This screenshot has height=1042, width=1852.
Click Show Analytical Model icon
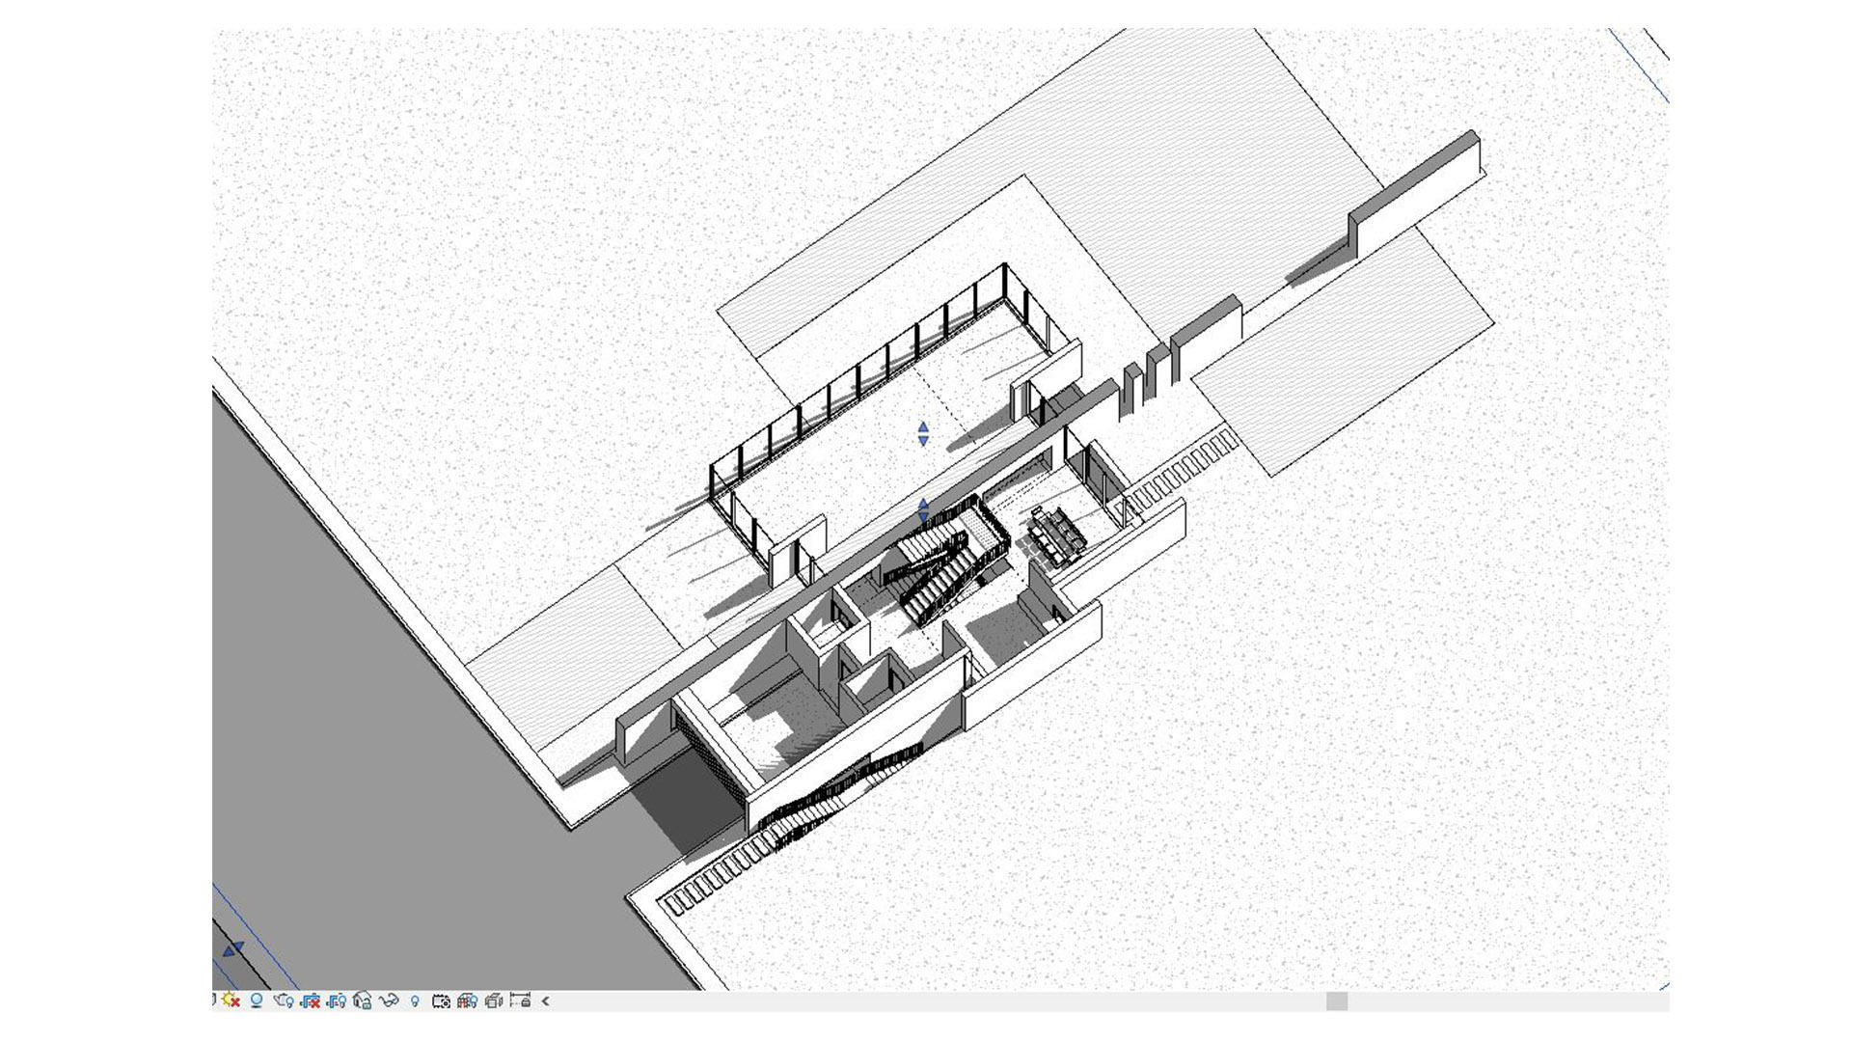click(x=468, y=1001)
